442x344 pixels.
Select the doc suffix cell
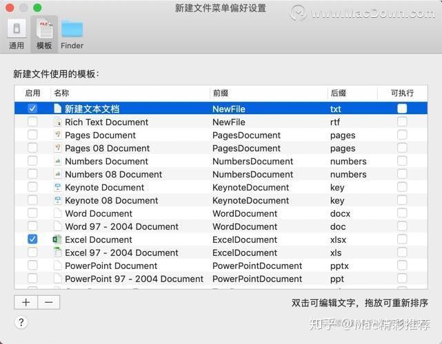[x=338, y=226]
